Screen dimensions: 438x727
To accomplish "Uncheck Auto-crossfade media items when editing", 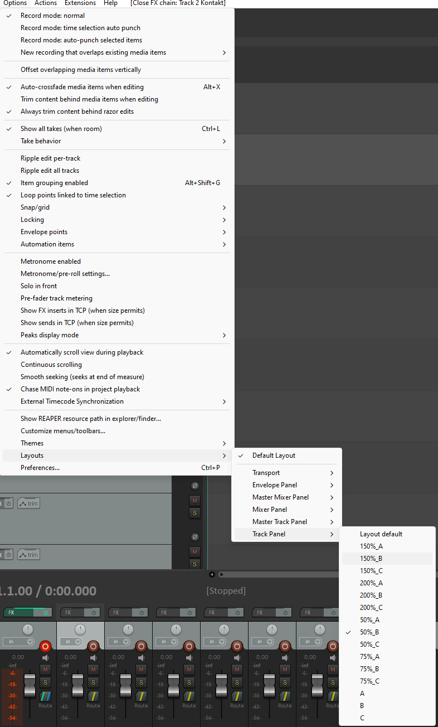I will (x=117, y=87).
